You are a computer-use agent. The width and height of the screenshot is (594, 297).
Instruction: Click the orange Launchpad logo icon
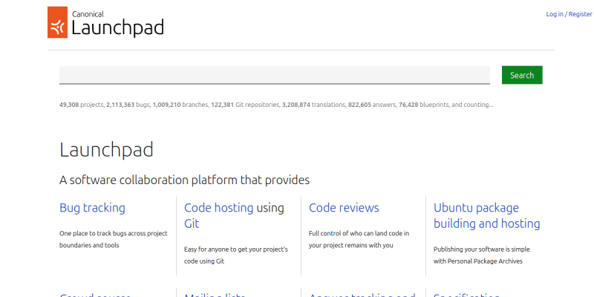tap(58, 22)
